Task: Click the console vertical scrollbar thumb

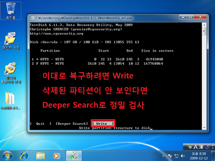Action: [204, 31]
